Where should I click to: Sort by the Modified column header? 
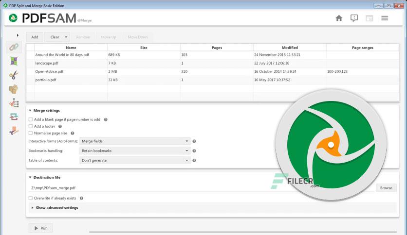click(x=290, y=48)
